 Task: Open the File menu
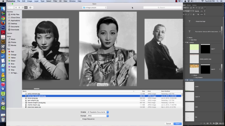tap(19, 1)
